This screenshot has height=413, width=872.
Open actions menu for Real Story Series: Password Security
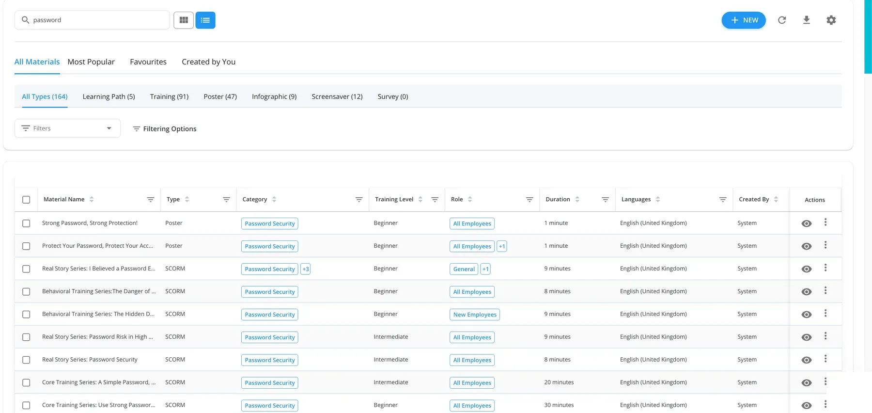coord(825,359)
